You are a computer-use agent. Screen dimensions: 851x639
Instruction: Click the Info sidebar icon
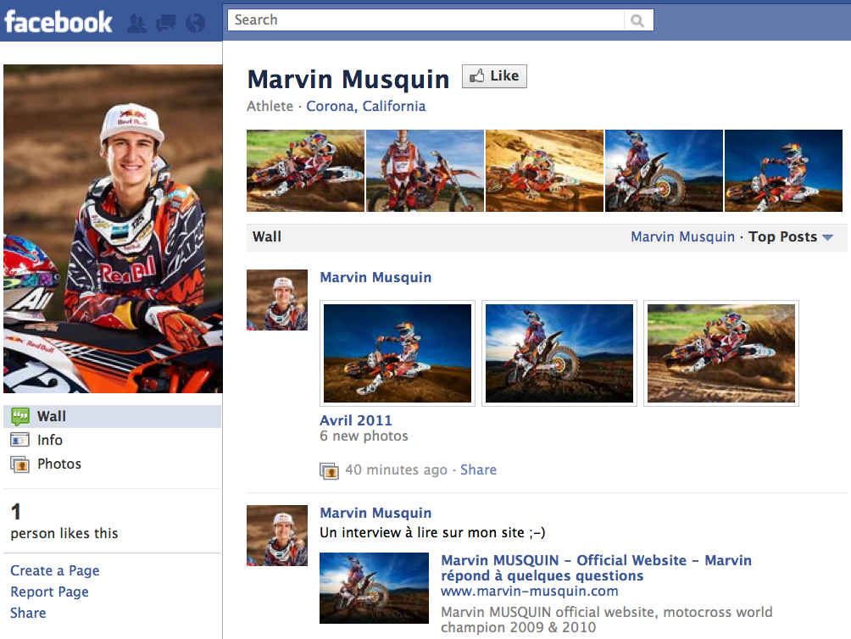coord(20,440)
